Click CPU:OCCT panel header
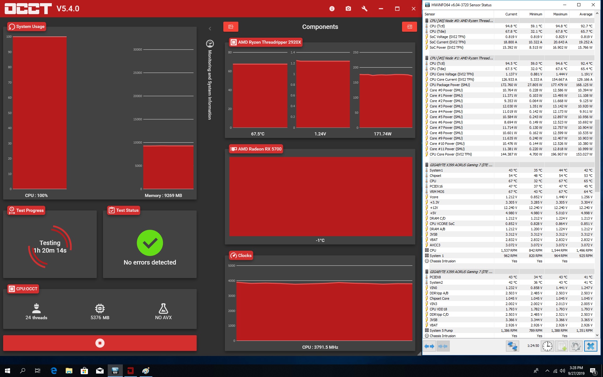Image resolution: width=603 pixels, height=377 pixels. click(23, 289)
